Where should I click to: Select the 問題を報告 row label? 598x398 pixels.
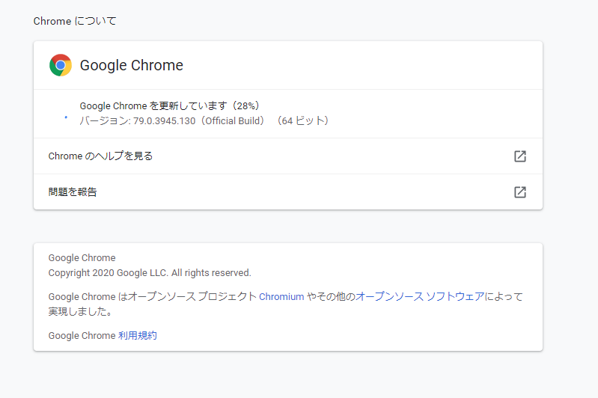click(x=73, y=192)
